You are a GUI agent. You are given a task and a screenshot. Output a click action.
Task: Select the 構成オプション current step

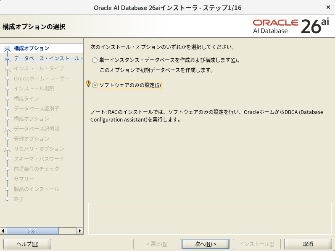tap(32, 48)
